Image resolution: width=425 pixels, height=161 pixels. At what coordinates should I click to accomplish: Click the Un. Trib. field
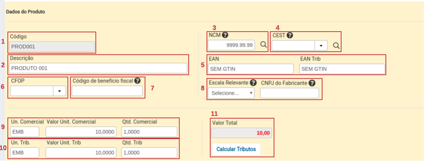(24, 152)
